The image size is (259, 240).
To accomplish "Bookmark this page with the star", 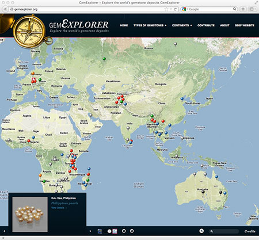I will (x=166, y=9).
